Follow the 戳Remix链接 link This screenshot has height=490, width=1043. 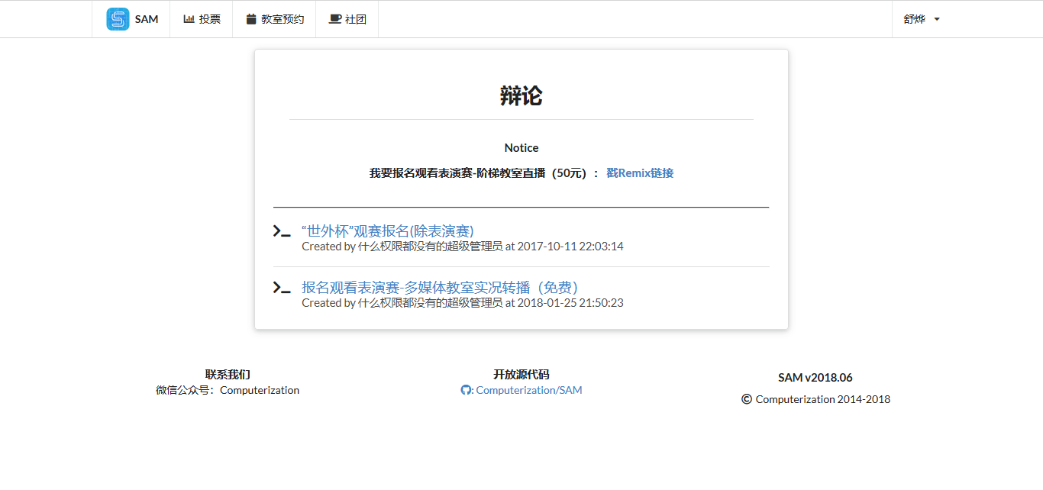[x=640, y=173]
